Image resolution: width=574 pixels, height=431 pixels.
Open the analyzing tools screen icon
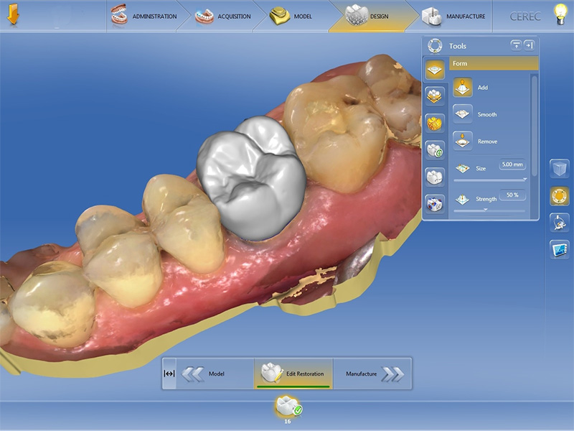click(560, 249)
